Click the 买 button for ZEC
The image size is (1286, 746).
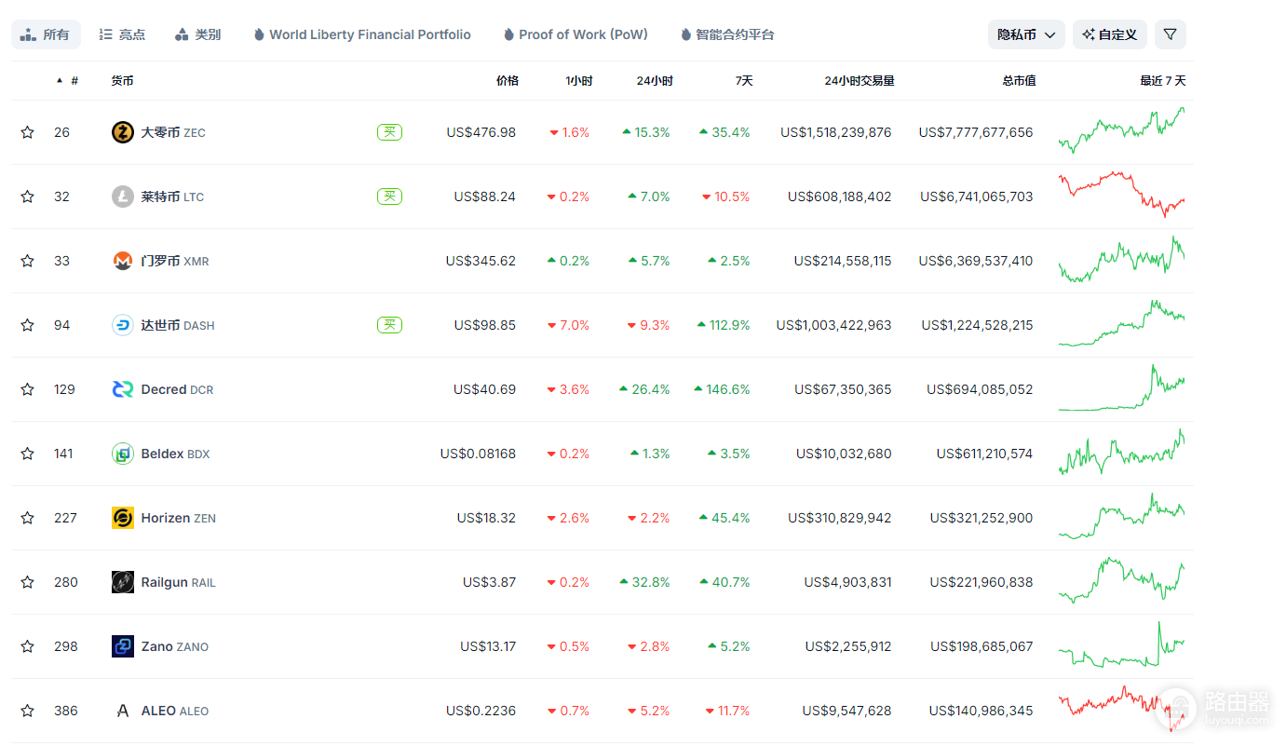pos(390,132)
